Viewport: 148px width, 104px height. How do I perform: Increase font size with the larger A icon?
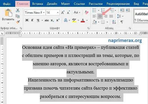(x=63, y=12)
